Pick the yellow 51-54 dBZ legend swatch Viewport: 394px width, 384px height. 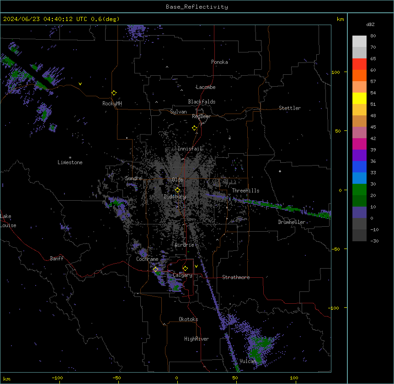pos(359,98)
